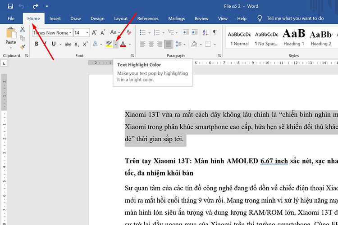Justify the text
The image size is (338, 225).
(x=169, y=44)
